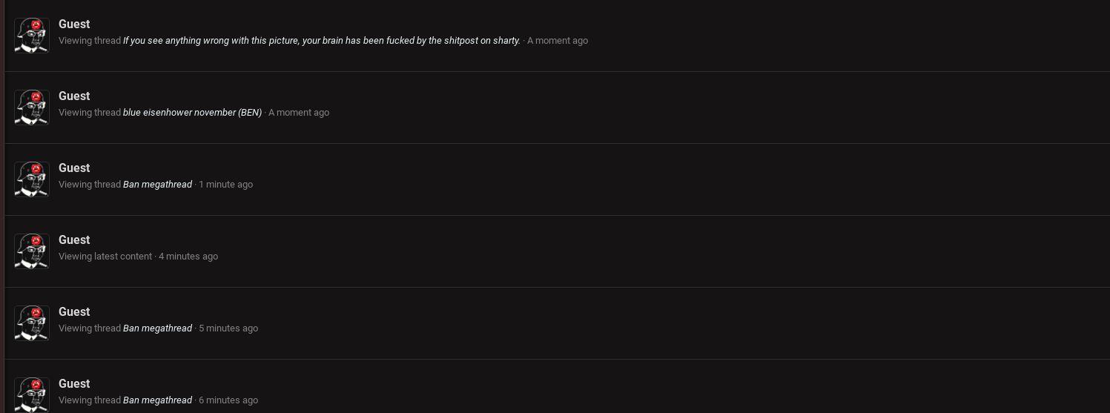Open Ban megathread link viewed 5 minutes ago
1110x413 pixels.
click(157, 328)
